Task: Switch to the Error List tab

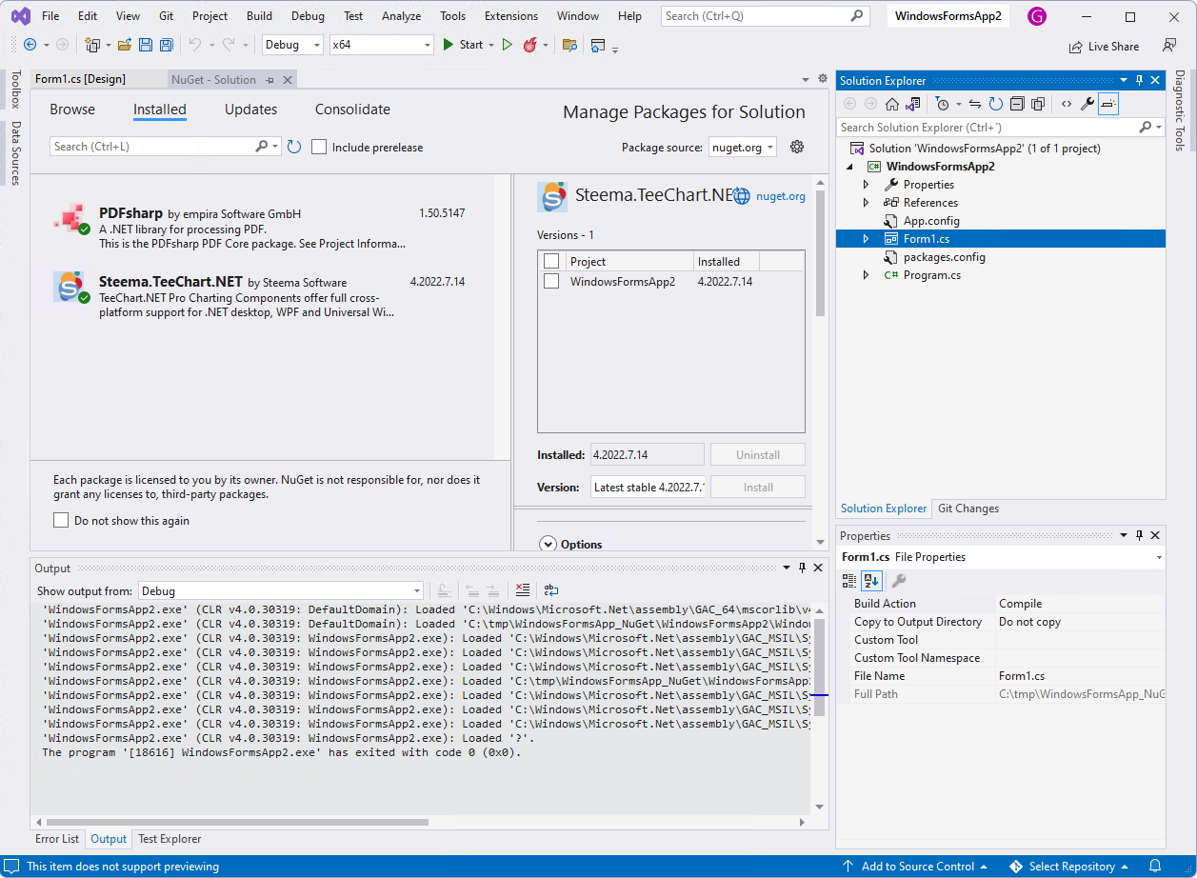Action: (57, 839)
